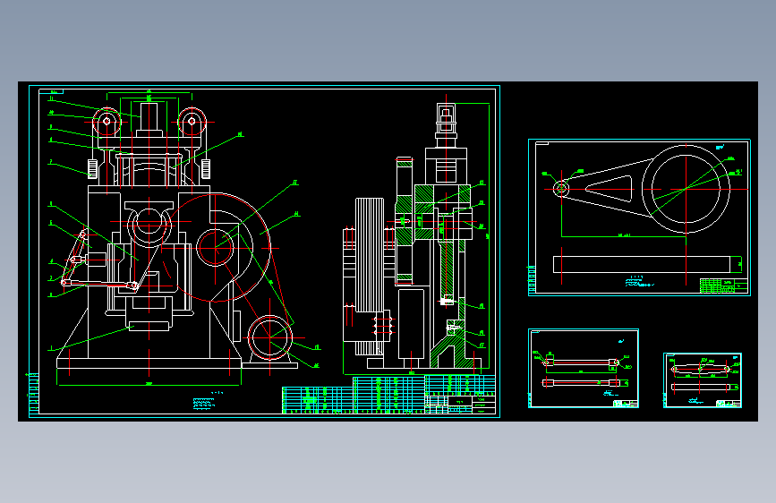Click the title block of the crank arm sheet
Image resolution: width=776 pixels, height=503 pixels.
pyautogui.click(x=723, y=286)
